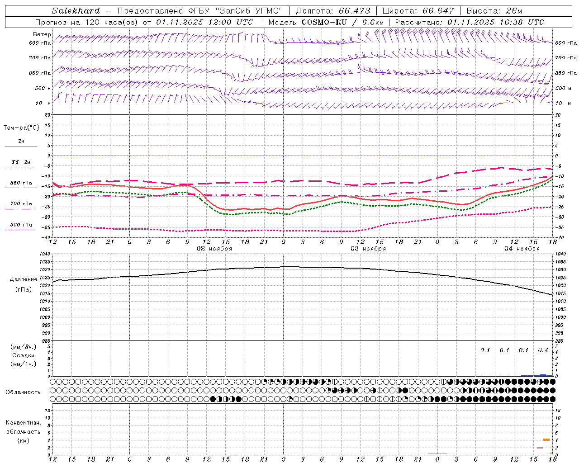
Task: Click the dotted line sample under '500 гПа' temperature legend
Action: 20,230
